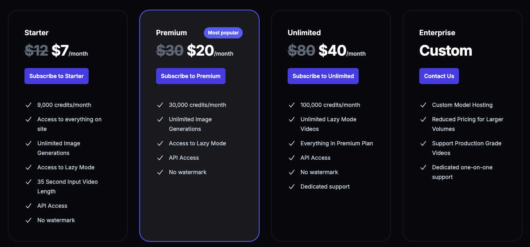Click the Contact Us button
The image size is (530, 247).
(439, 76)
